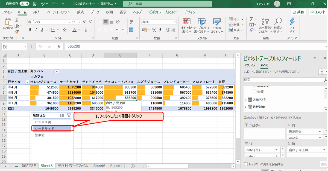Image resolution: width=328 pixels, height=171 pixels.
Task: Decrease font size with the smaller A icon
Action: click(x=90, y=22)
